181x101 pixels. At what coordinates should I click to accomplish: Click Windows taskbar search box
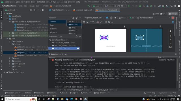coord(21,99)
